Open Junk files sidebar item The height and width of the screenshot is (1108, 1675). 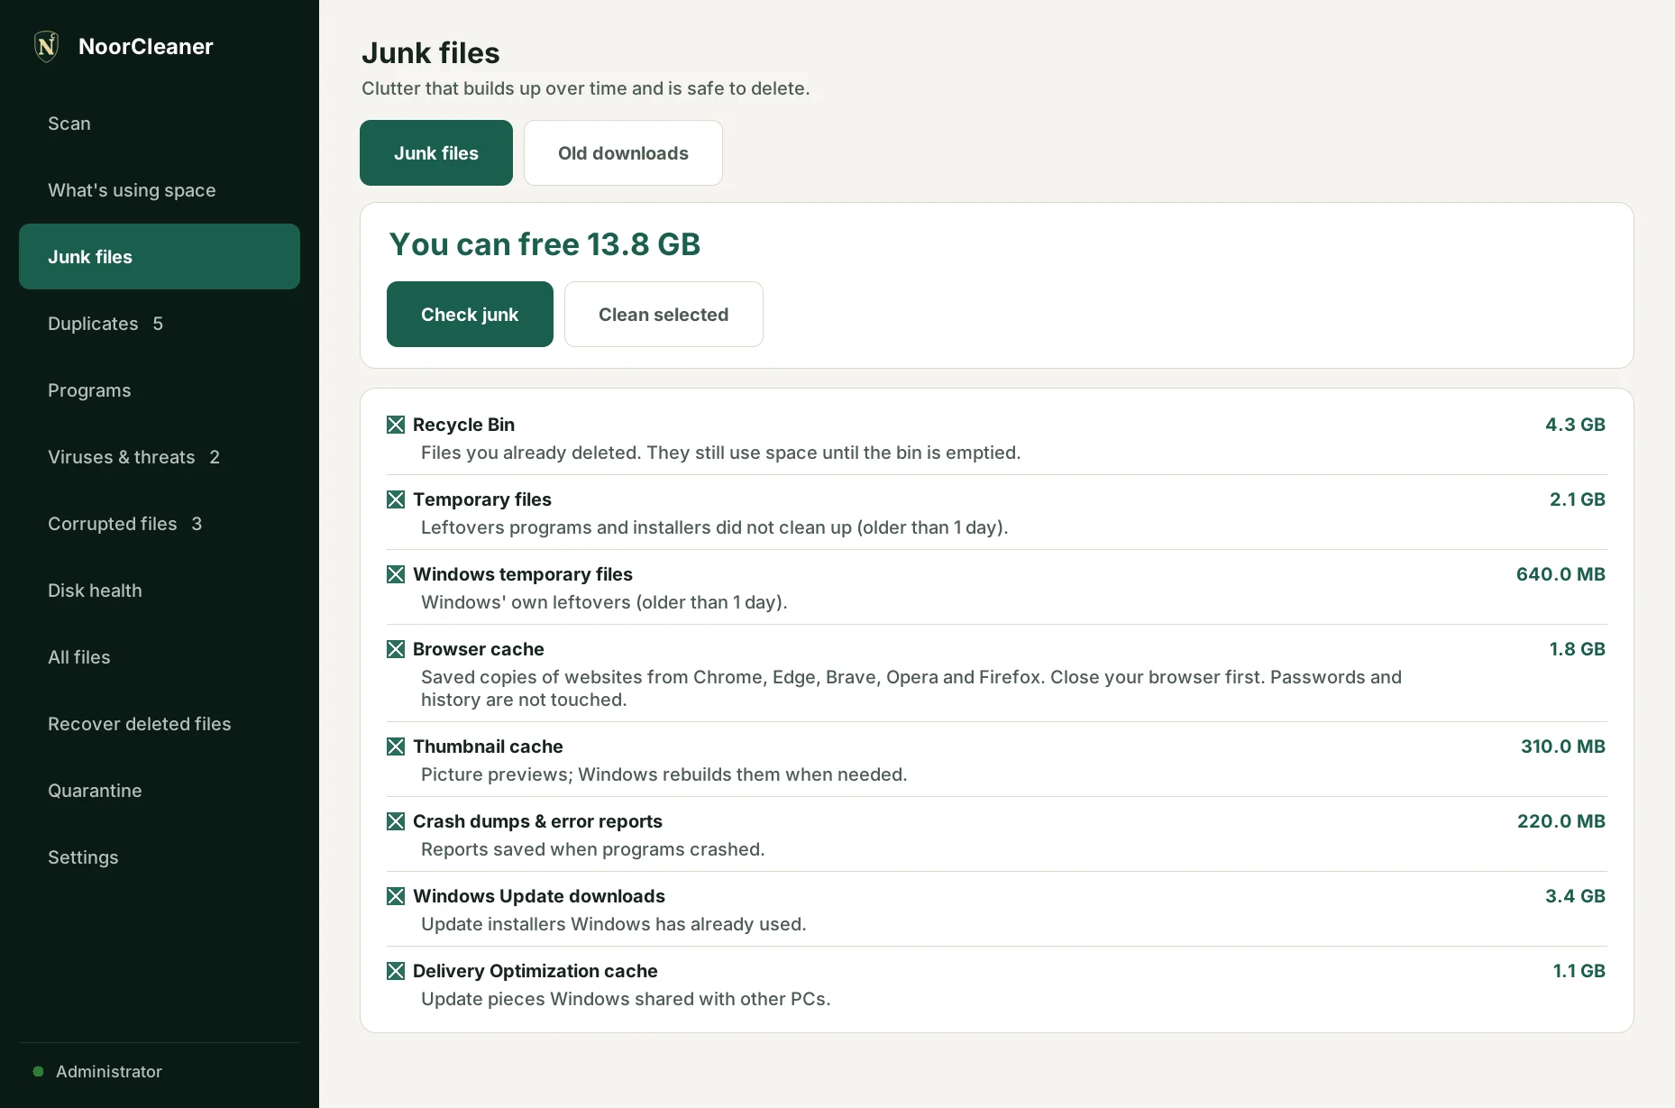(x=160, y=257)
